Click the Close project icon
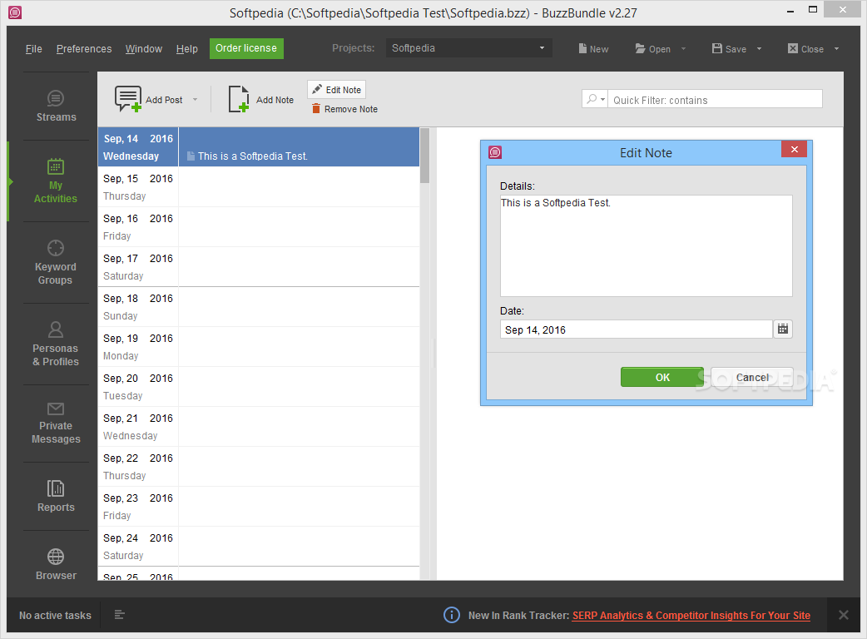The height and width of the screenshot is (639, 867). [792, 48]
